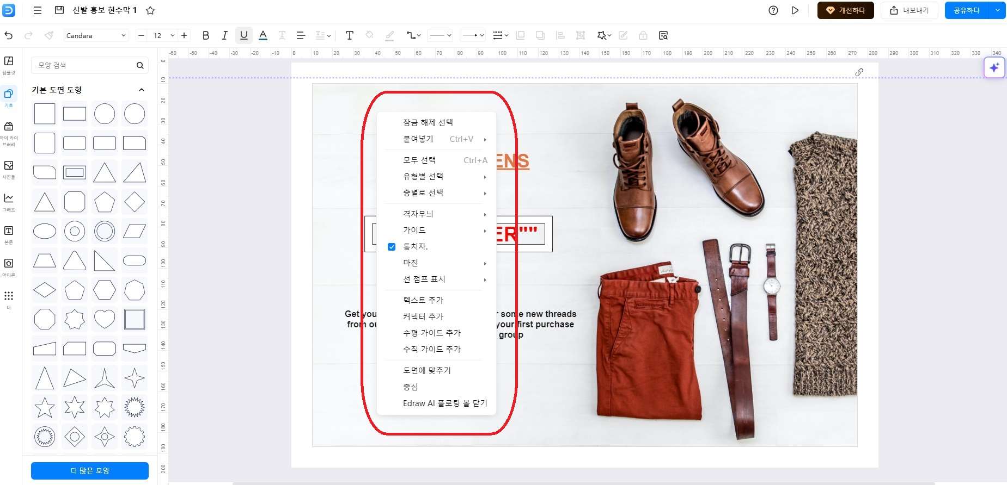
Task: Open 격자무늬 grid submenu
Action: (436, 214)
